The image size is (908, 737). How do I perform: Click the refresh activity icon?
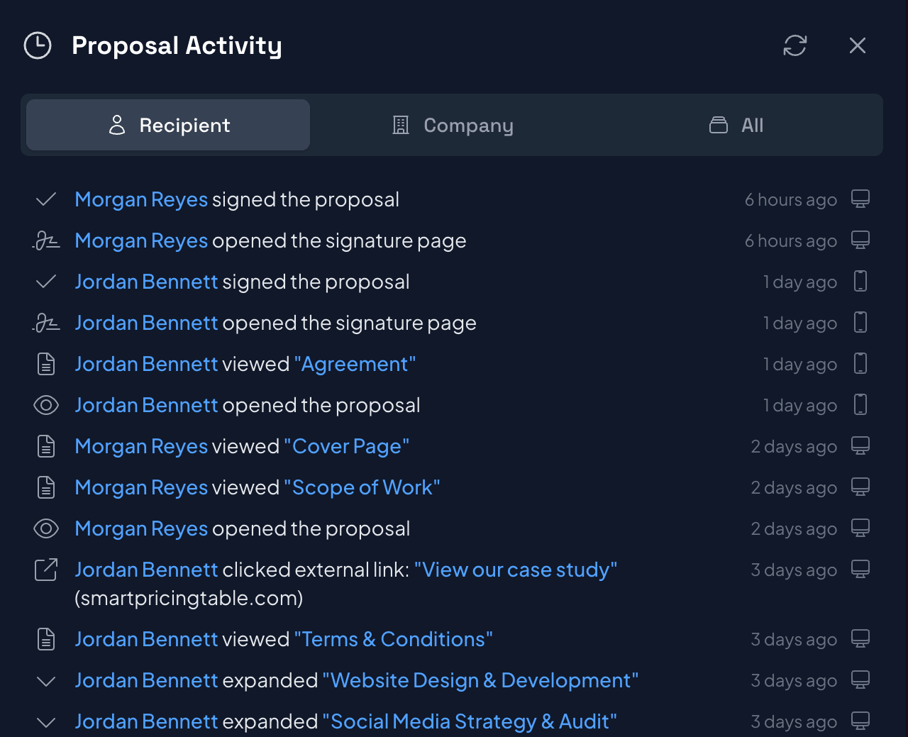point(794,45)
